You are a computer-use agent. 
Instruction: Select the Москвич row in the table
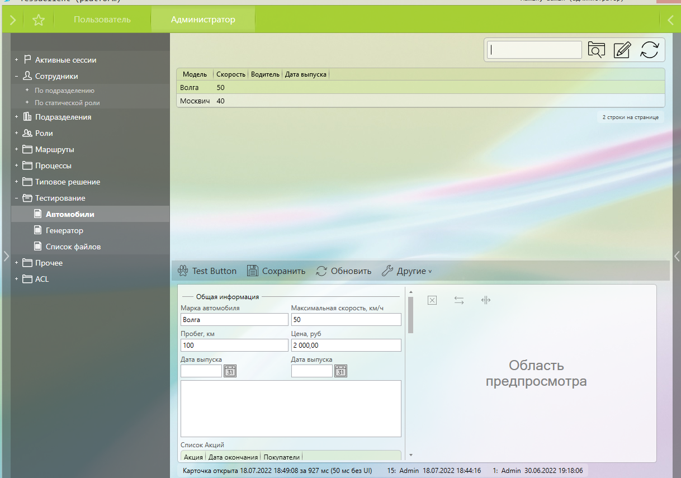coord(420,101)
